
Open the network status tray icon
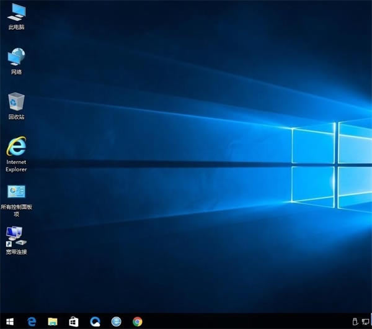[x=365, y=322]
